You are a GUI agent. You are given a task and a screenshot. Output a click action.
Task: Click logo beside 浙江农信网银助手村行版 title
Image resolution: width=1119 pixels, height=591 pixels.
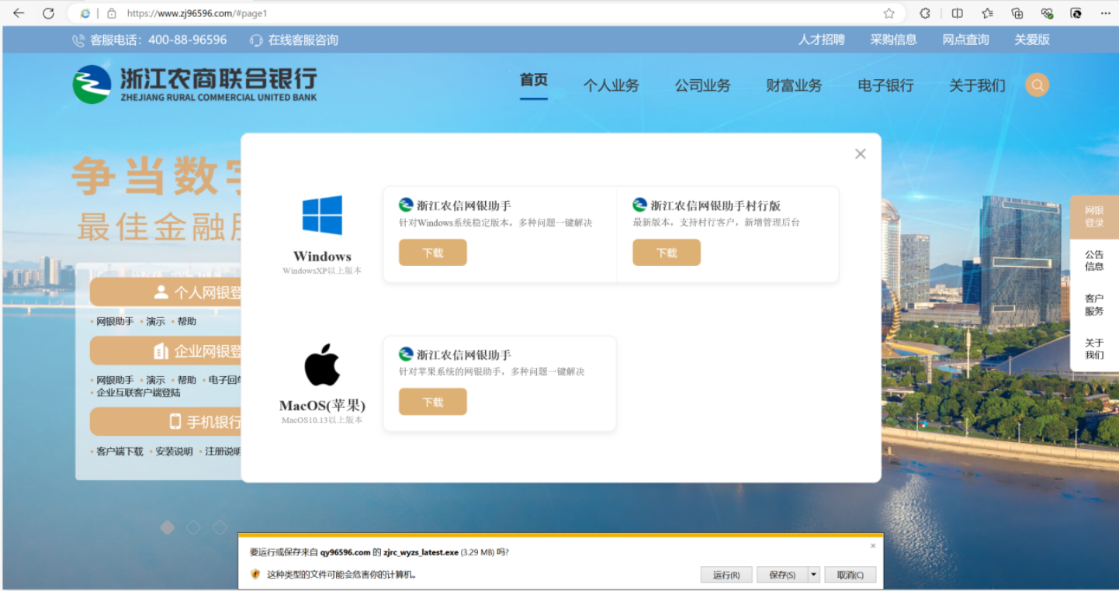coord(640,205)
